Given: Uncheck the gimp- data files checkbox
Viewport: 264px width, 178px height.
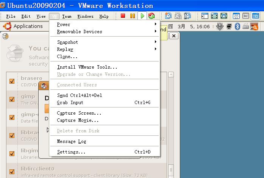Looking at the screenshot, I should [12, 118].
